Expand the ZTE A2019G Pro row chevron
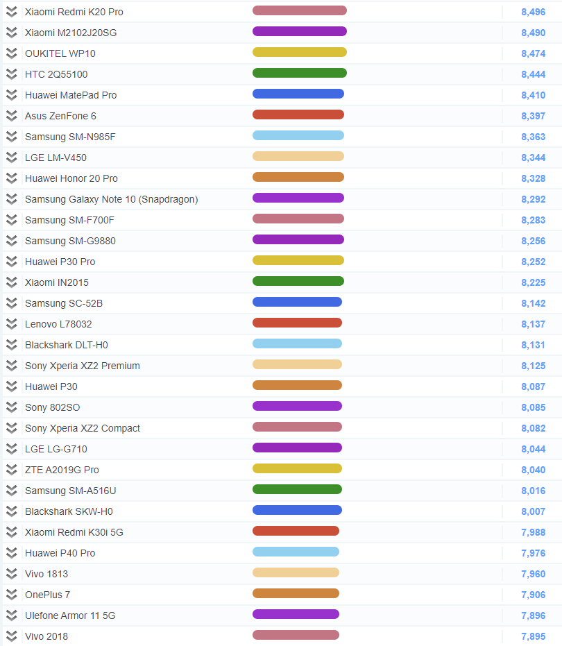This screenshot has height=646, width=562. tap(12, 470)
